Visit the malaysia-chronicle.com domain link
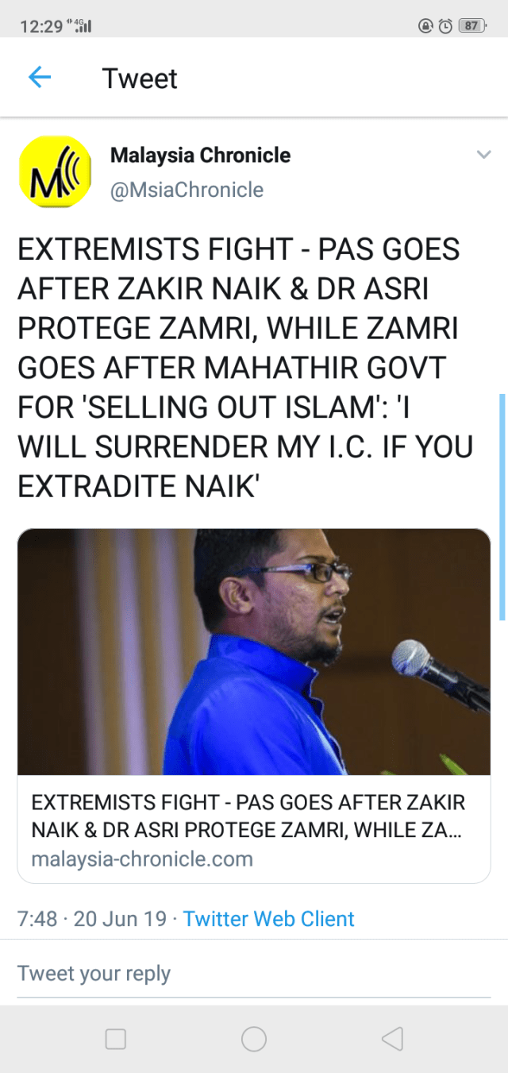Viewport: 508px width, 1073px height. (x=142, y=859)
